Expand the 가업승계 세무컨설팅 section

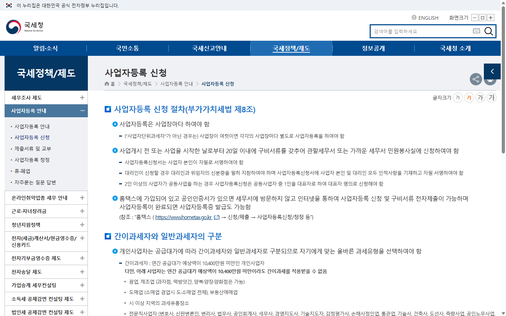pos(82,285)
